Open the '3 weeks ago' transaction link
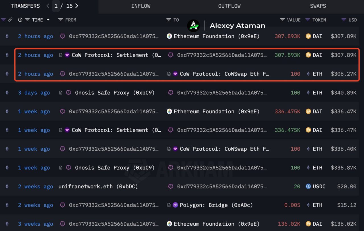The image size is (364, 231). click(x=36, y=224)
